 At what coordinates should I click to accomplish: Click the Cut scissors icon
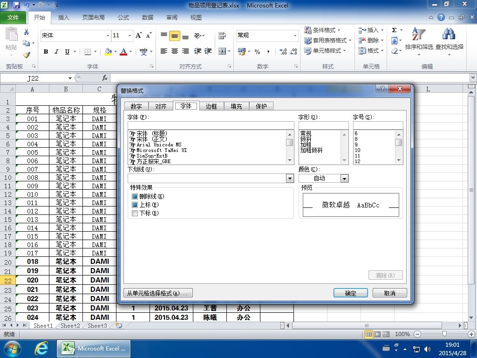click(x=27, y=32)
